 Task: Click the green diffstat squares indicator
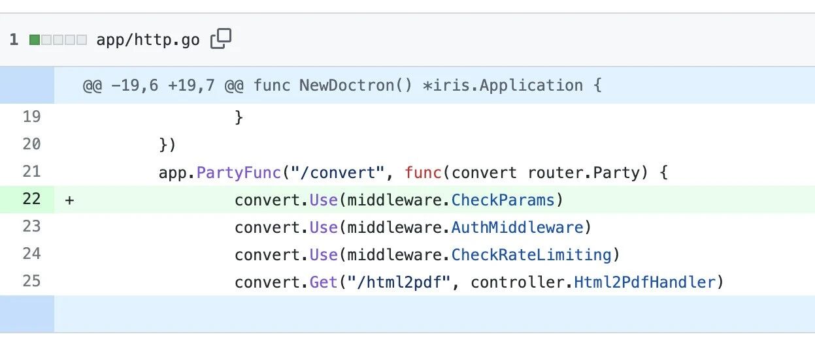coord(58,40)
